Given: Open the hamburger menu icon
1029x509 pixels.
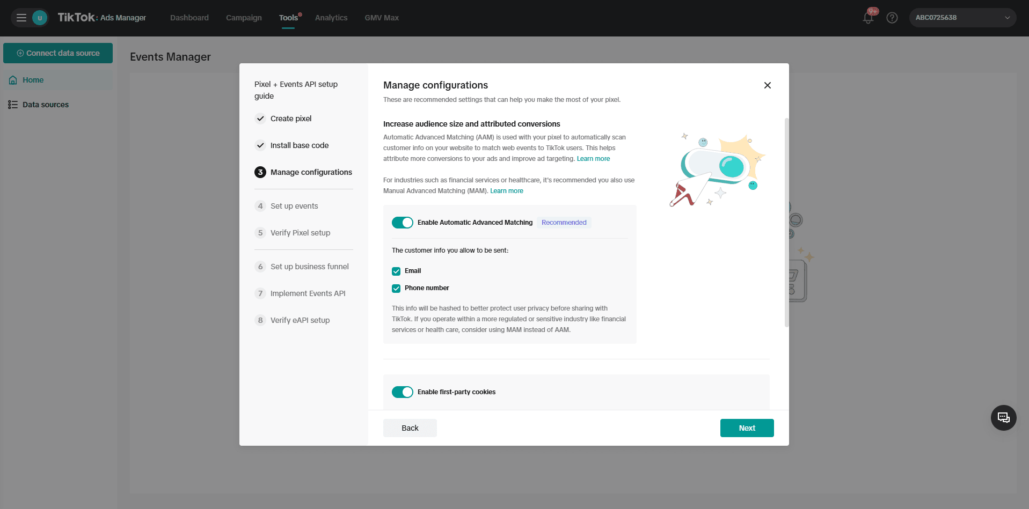Looking at the screenshot, I should click(21, 18).
